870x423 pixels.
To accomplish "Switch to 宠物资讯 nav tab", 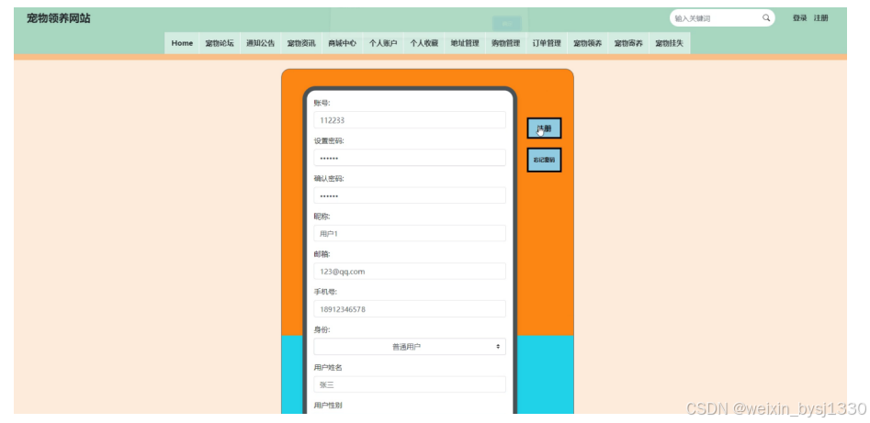I will coord(301,43).
